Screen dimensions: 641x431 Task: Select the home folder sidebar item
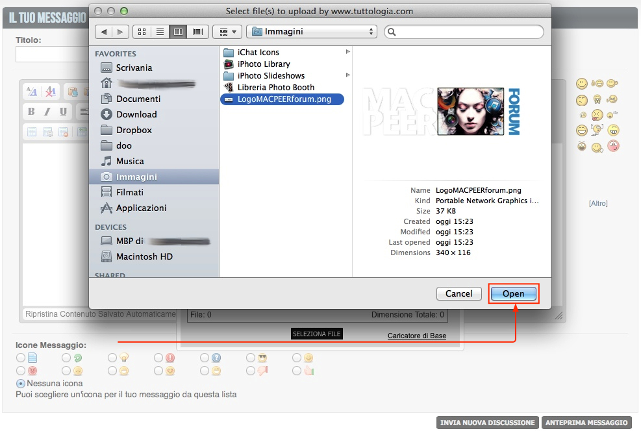click(x=154, y=83)
